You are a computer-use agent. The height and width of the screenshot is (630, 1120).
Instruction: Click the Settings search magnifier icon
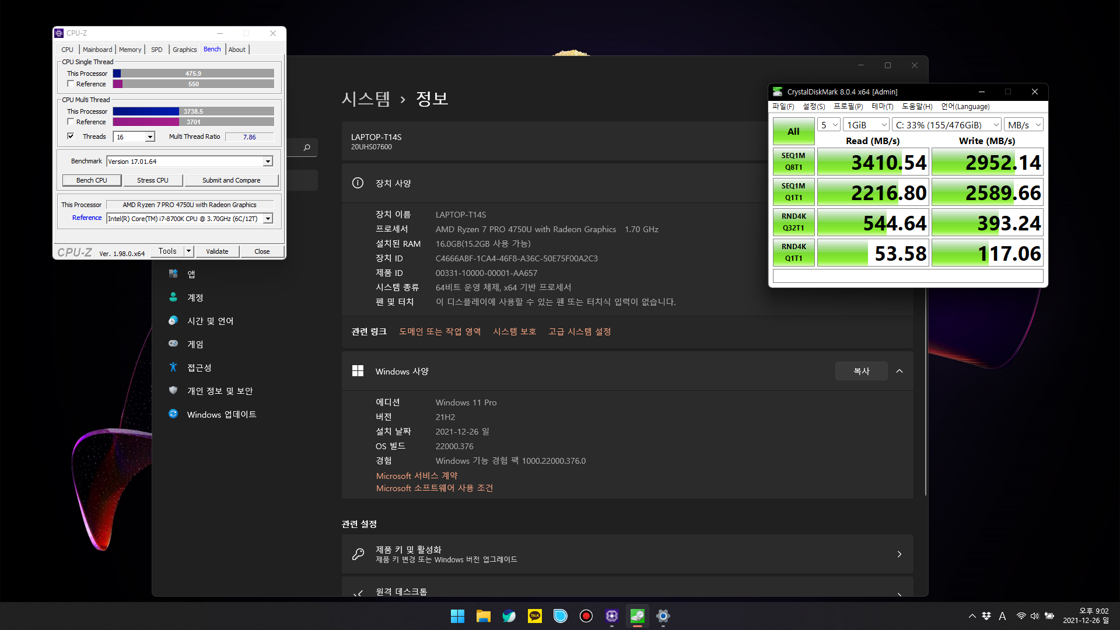coord(307,148)
